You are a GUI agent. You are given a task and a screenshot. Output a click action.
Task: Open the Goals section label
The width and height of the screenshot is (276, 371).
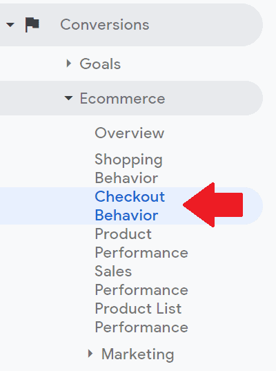100,64
